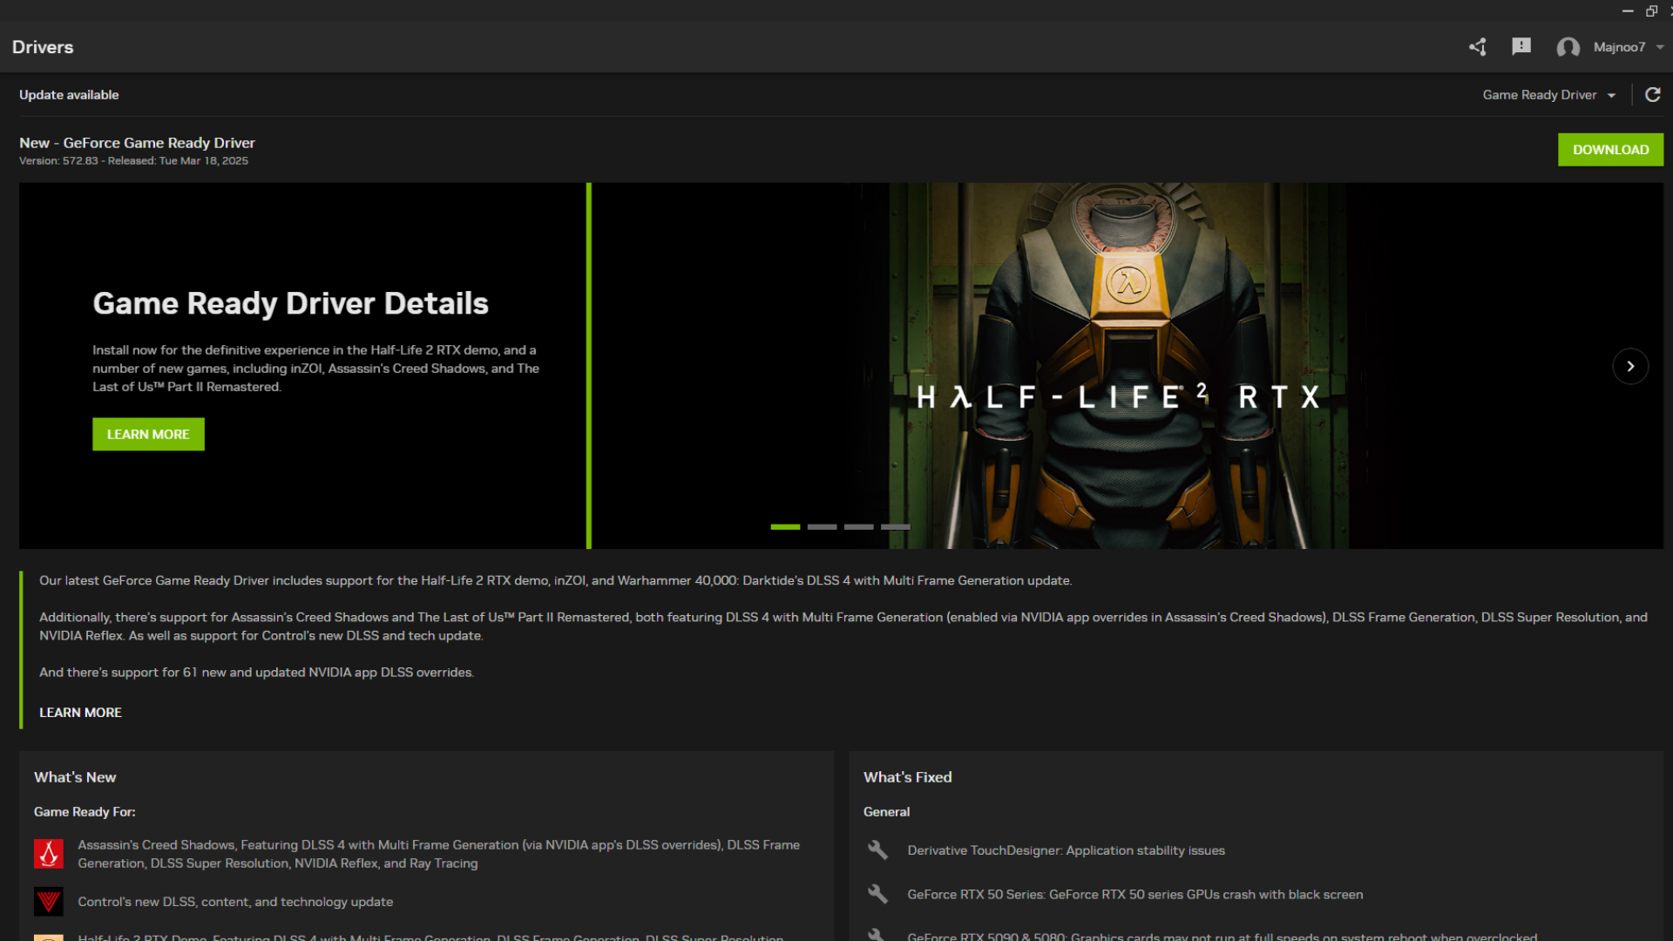Open LEARN MORE link below driver description
The height and width of the screenshot is (941, 1673).
(x=80, y=713)
